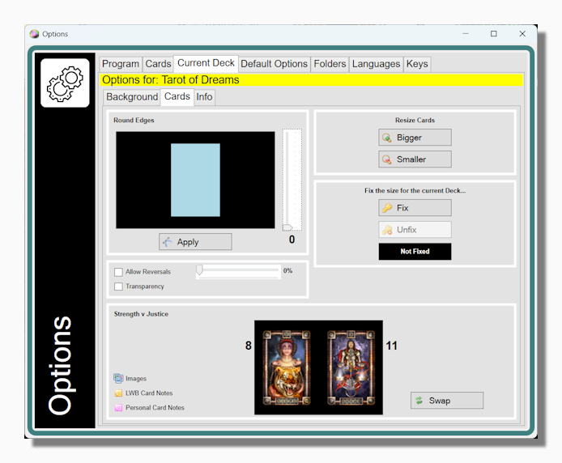The height and width of the screenshot is (463, 562).
Task: Click the Resize Cards heading
Action: (x=415, y=120)
